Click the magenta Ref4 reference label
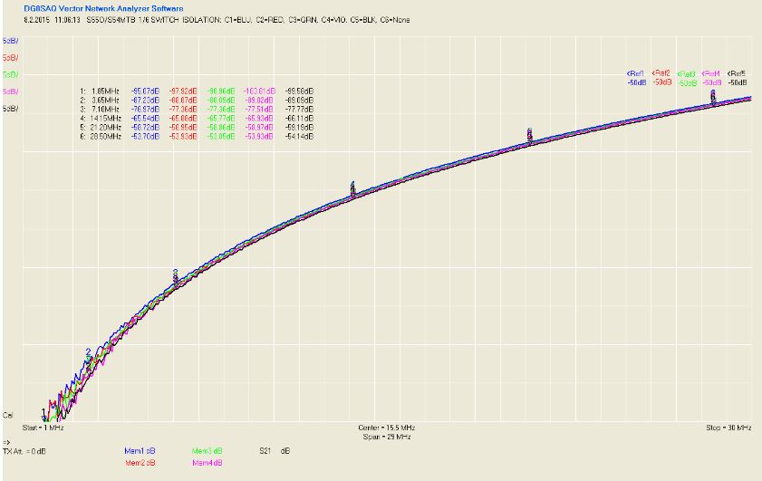 pos(711,74)
